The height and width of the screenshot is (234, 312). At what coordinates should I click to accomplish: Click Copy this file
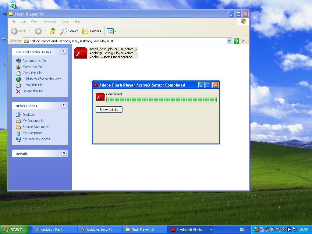point(32,73)
